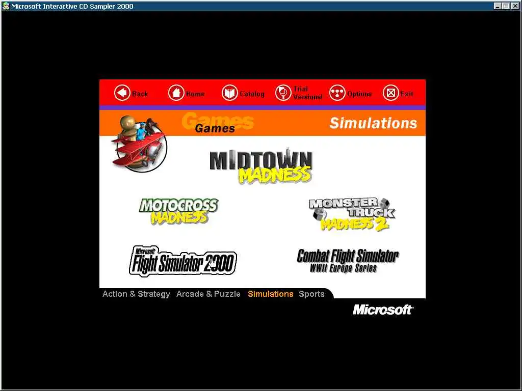The image size is (522, 391).
Task: Click the biplane Games mascot icon
Action: 139,143
